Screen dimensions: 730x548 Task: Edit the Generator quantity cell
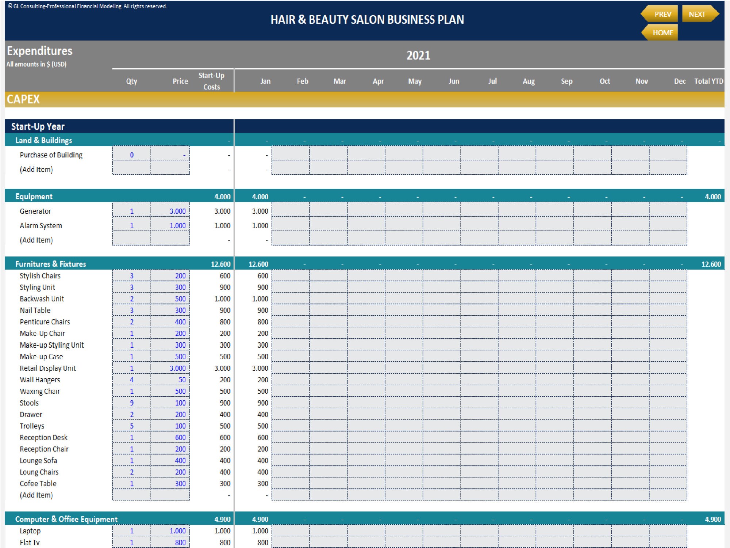[131, 211]
